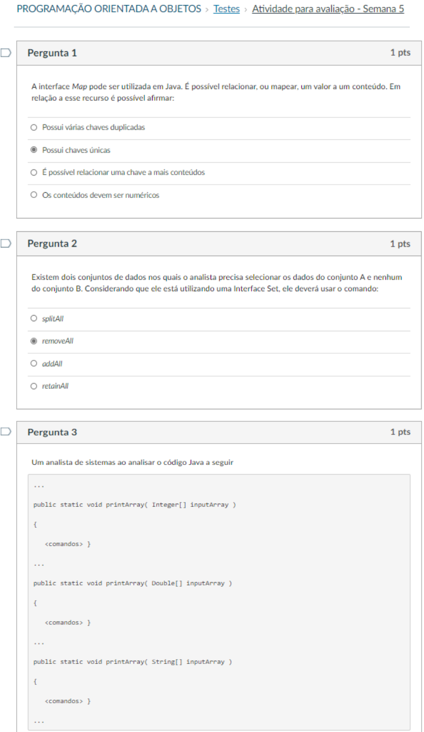Screen dimensions: 424x732
Task: Select 'Possui várias chaves duplicadas' option
Action: tap(33, 128)
